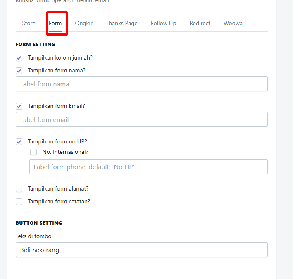The image size is (293, 279).
Task: Click the Label form email field
Action: click(x=142, y=119)
